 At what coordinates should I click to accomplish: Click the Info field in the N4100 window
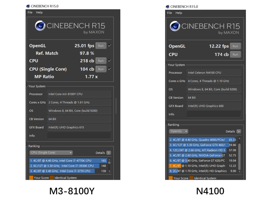click(x=214, y=114)
